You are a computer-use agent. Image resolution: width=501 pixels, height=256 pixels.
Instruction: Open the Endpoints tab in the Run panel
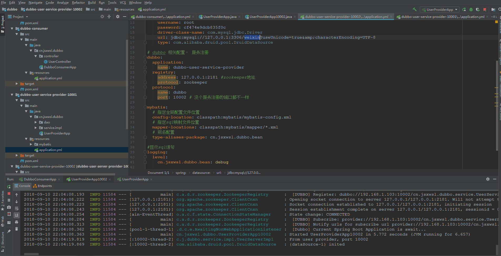pyautogui.click(x=43, y=186)
